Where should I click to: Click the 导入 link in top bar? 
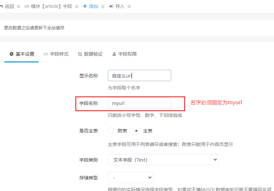click(x=117, y=6)
